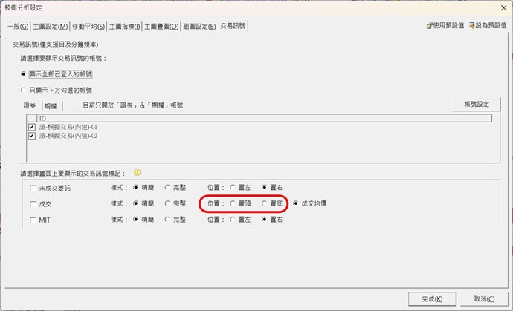Uncheck 模擬交易(內建)-01 account checkbox

[x=32, y=127]
